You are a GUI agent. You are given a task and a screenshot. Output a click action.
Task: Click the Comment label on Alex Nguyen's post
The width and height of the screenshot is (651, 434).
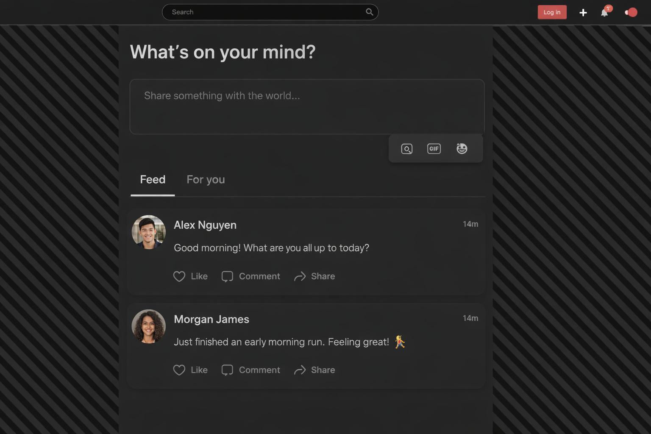click(x=259, y=276)
